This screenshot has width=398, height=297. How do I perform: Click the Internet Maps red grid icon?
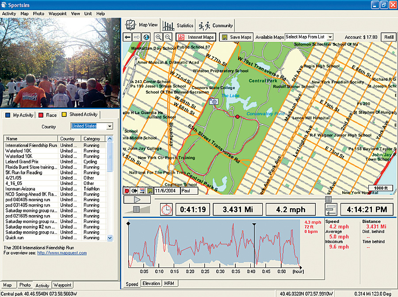tap(181, 37)
